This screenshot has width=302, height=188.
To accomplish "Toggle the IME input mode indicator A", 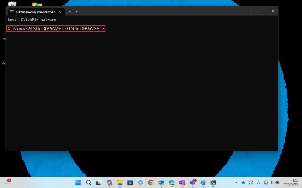I will point(259,182).
